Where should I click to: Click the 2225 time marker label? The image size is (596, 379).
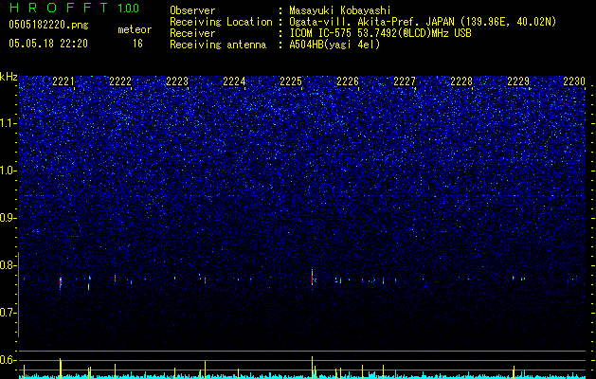pyautogui.click(x=291, y=81)
